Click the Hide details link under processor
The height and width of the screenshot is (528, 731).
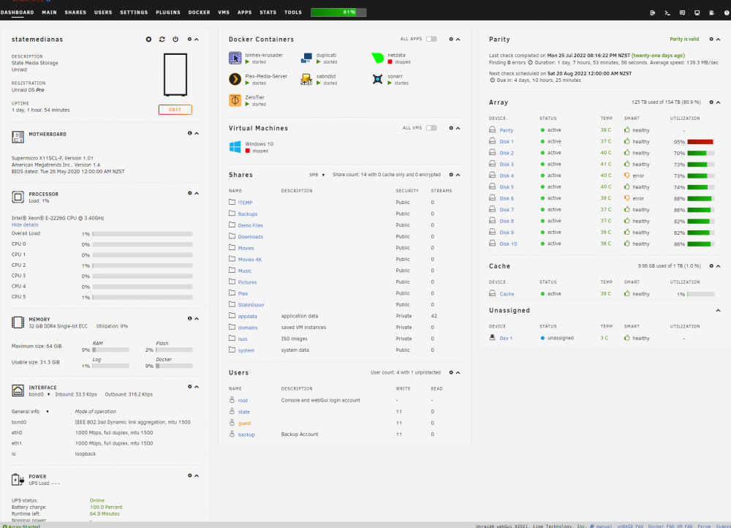coord(25,225)
